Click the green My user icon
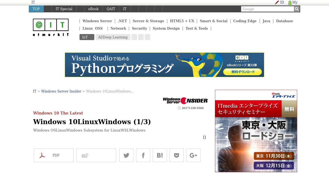This screenshot has width=329, height=173. pyautogui.click(x=290, y=2)
